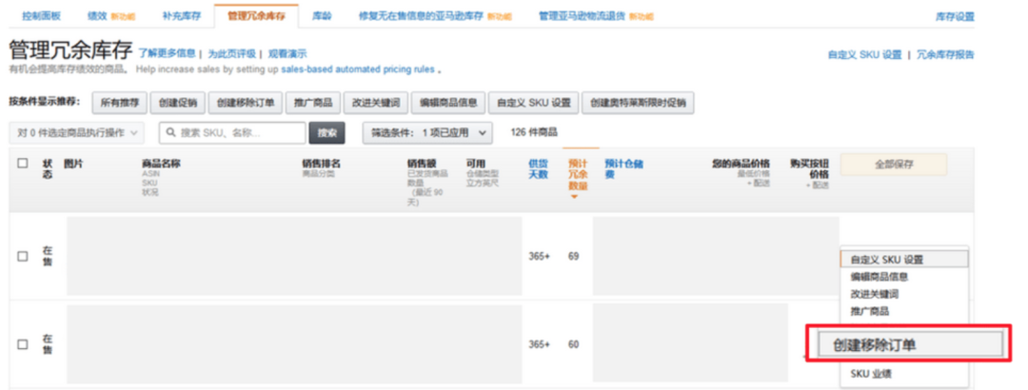Click the 搜索 button

click(x=326, y=133)
